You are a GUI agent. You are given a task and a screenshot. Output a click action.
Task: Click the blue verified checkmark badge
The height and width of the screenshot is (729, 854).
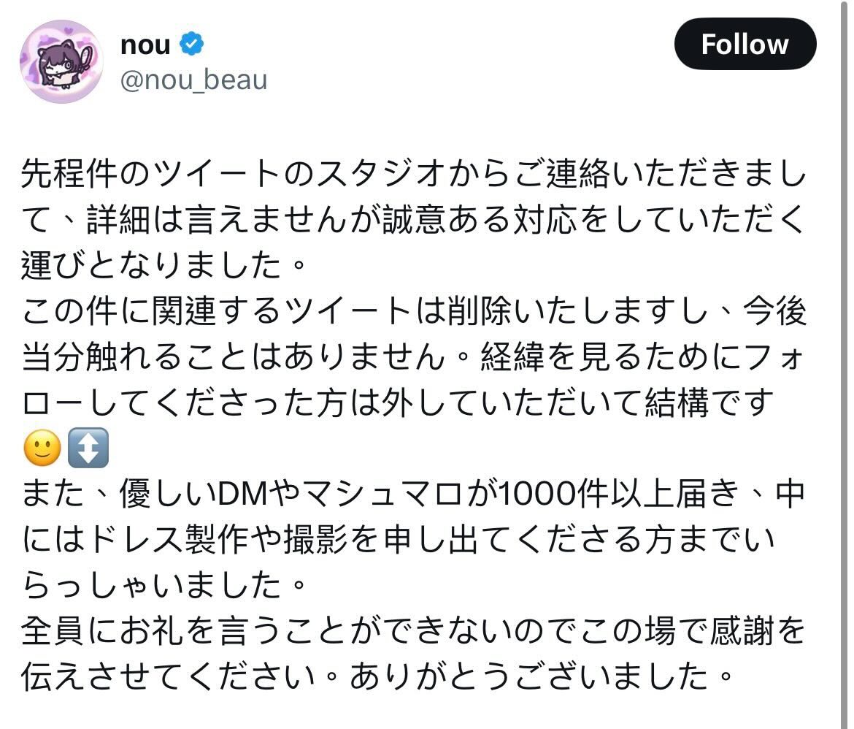(191, 44)
